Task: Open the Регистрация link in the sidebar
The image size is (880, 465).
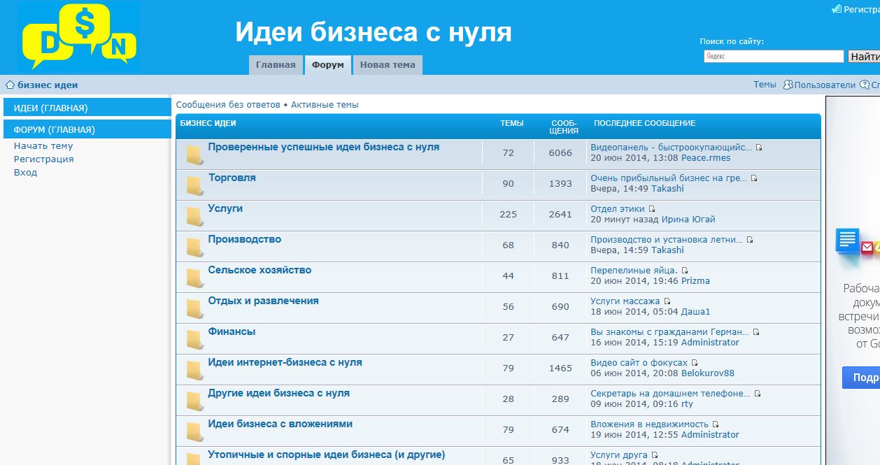Action: 43,159
